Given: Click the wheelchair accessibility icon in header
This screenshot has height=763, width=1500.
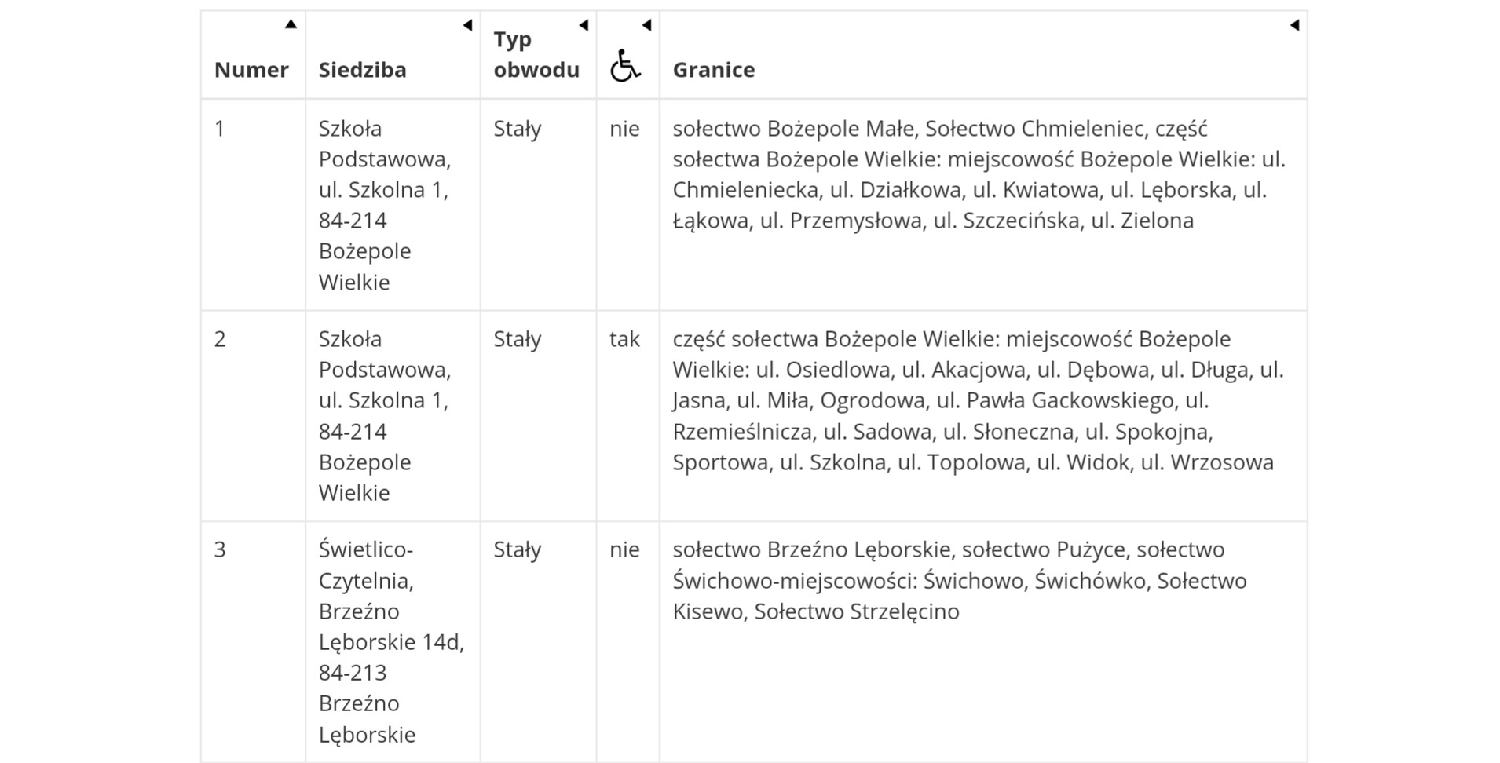Looking at the screenshot, I should click(625, 66).
